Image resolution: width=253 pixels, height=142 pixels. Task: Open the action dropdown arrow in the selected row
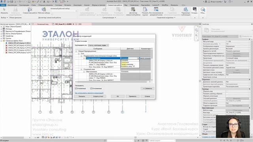(138, 58)
